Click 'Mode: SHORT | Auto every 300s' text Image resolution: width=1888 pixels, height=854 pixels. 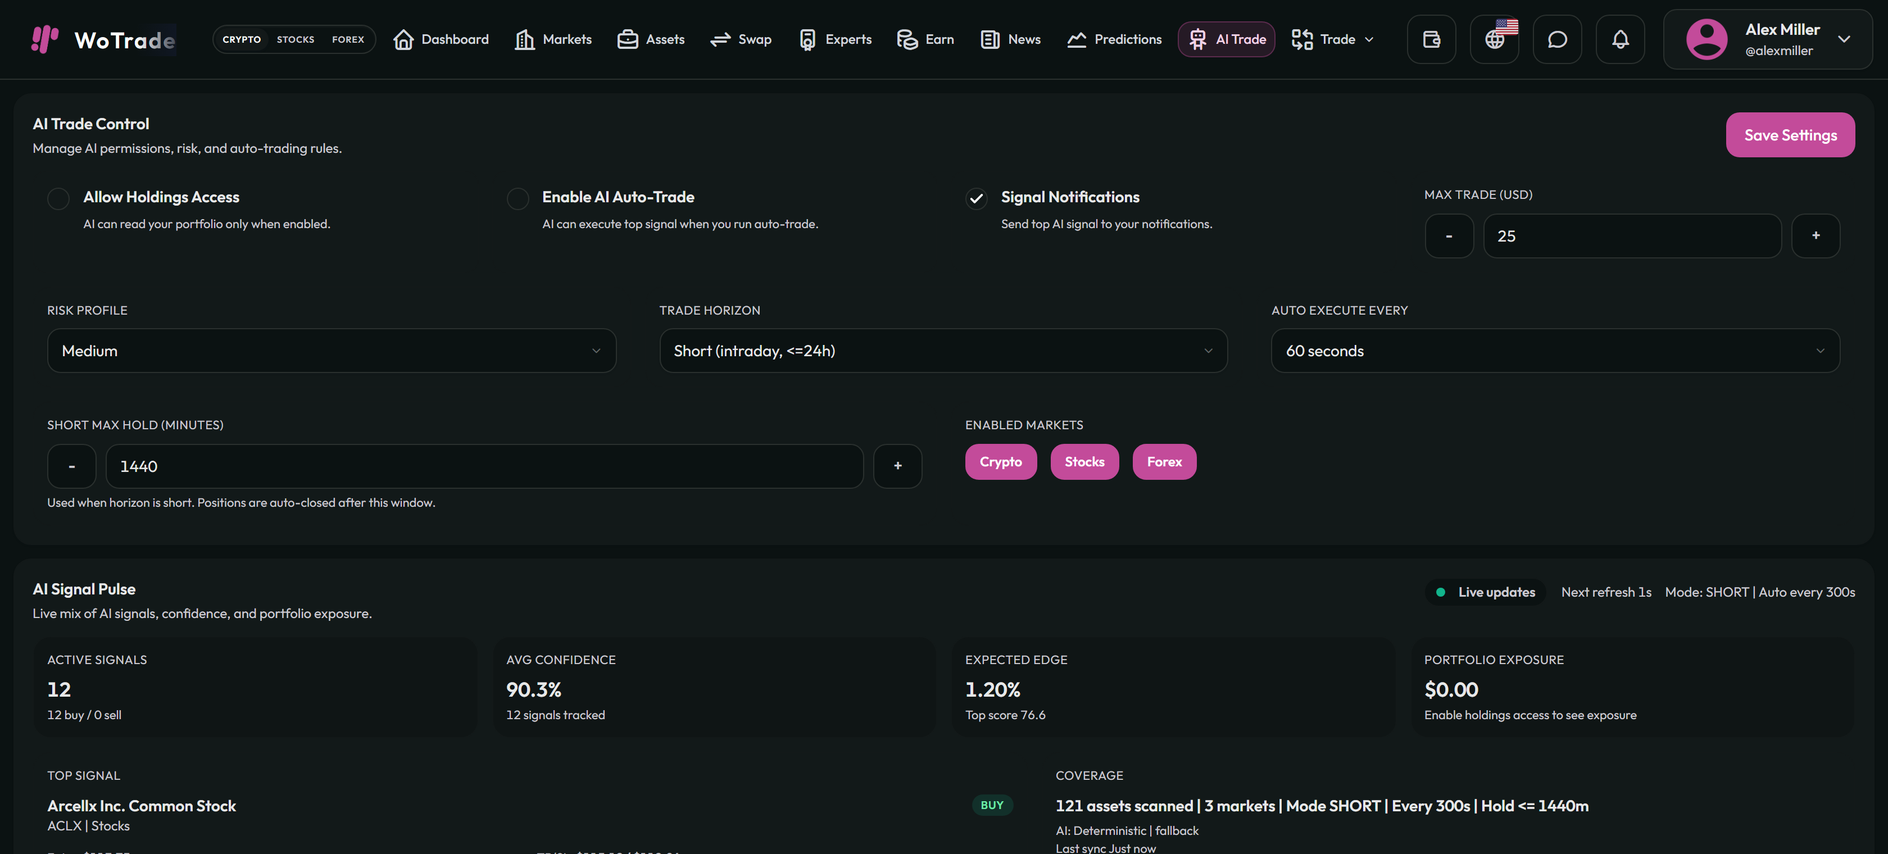pos(1760,592)
